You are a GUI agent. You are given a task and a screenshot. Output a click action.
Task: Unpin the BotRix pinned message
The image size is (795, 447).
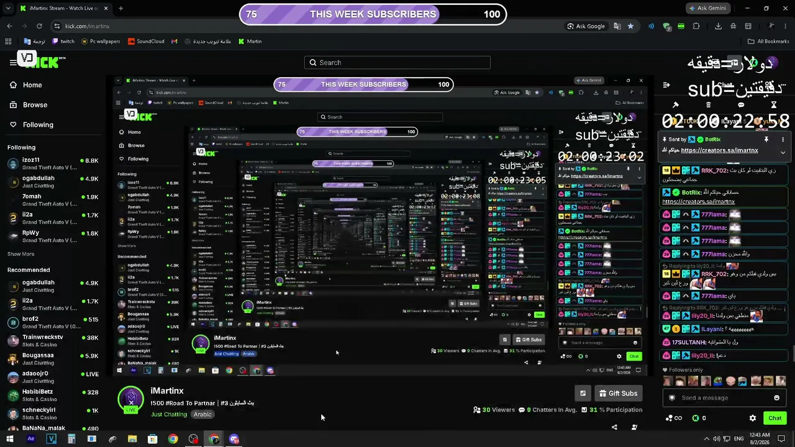coord(766,140)
